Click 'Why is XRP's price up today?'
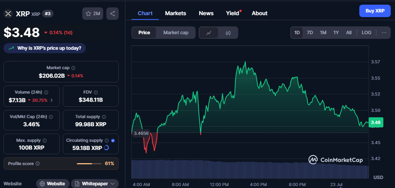 tap(45, 48)
